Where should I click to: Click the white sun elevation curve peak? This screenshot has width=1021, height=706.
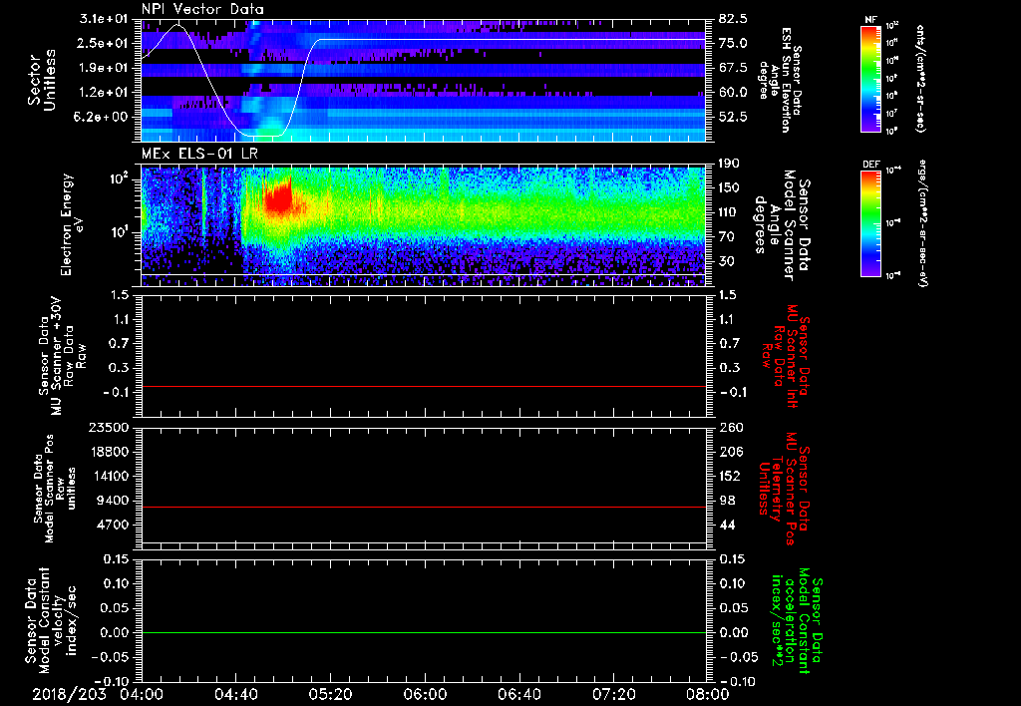pyautogui.click(x=177, y=25)
